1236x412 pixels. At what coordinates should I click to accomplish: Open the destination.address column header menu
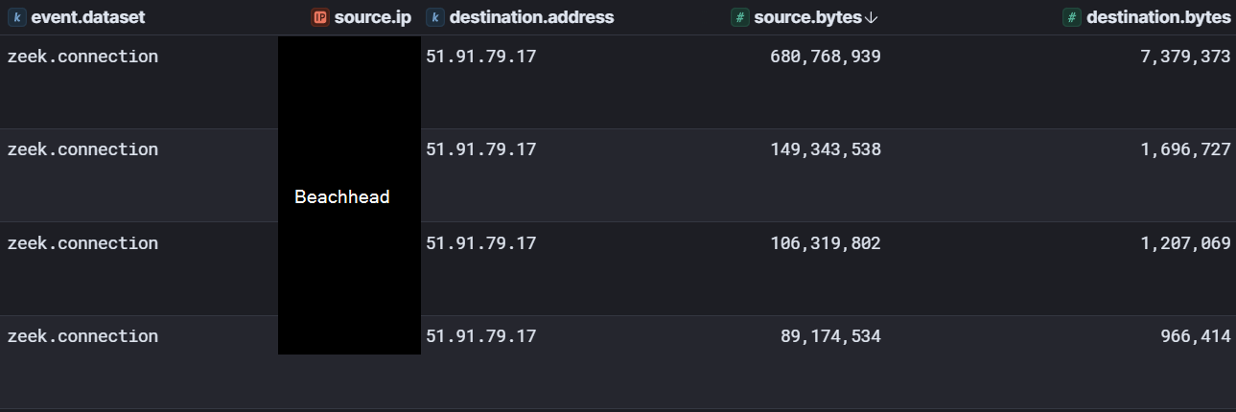click(531, 17)
